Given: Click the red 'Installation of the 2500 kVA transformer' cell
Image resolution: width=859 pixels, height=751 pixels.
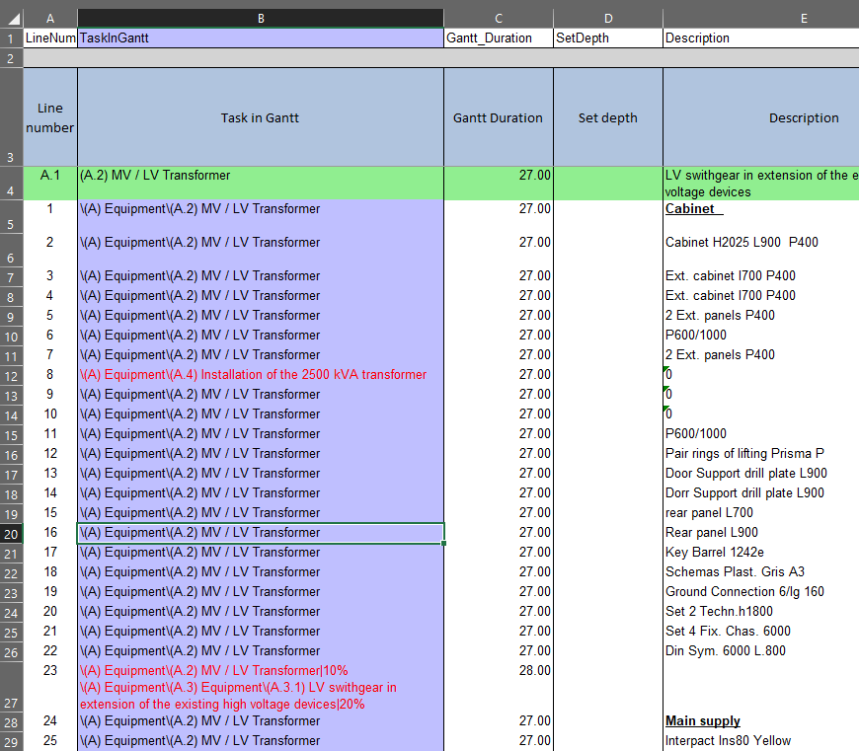Looking at the screenshot, I should pos(260,375).
